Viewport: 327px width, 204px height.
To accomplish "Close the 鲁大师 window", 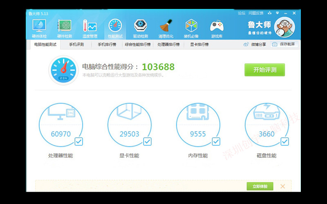I will (x=294, y=13).
